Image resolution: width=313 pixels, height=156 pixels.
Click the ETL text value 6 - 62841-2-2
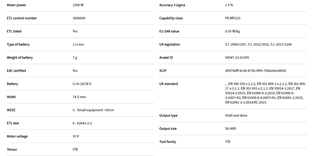click(x=82, y=123)
